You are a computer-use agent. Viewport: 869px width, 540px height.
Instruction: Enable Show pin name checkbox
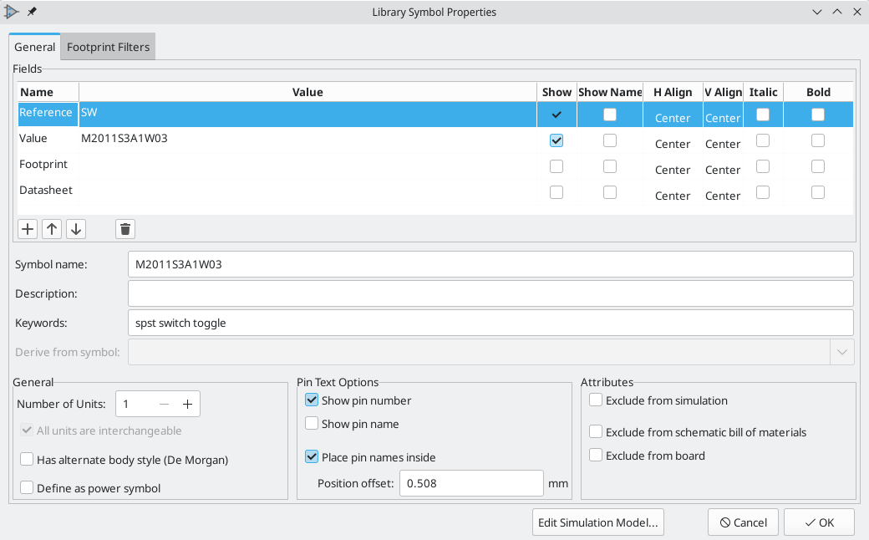pos(313,424)
